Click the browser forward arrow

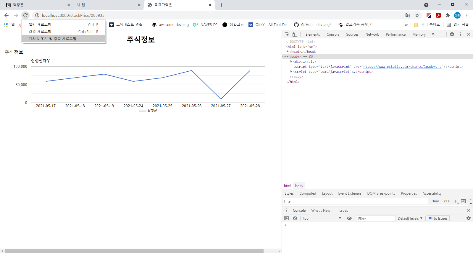(16, 15)
